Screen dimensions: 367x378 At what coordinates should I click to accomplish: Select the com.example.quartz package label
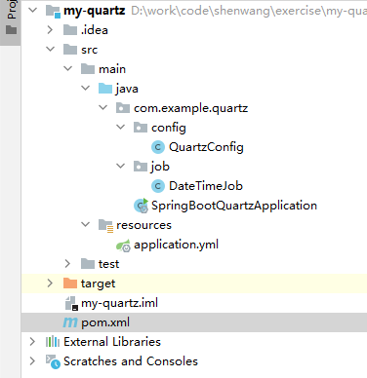coord(190,108)
